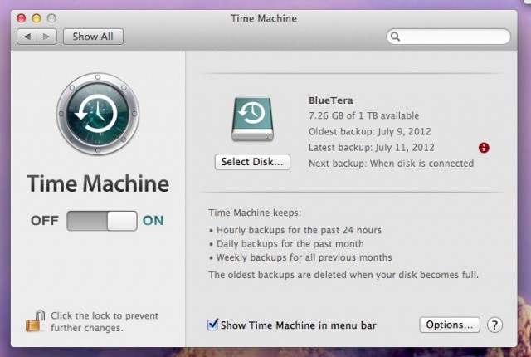
Task: Open the Options... settings
Action: [x=449, y=325]
